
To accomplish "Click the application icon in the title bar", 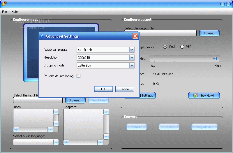I will click(x=4, y=3).
